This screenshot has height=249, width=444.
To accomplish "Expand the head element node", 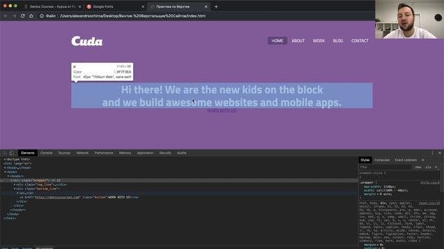I will 5,167.
